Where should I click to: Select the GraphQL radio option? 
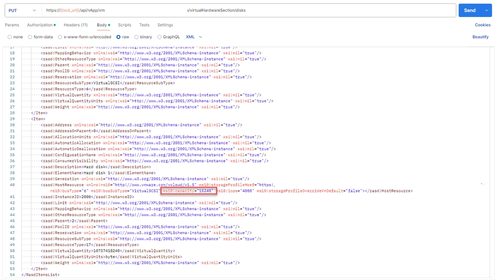pyautogui.click(x=159, y=37)
